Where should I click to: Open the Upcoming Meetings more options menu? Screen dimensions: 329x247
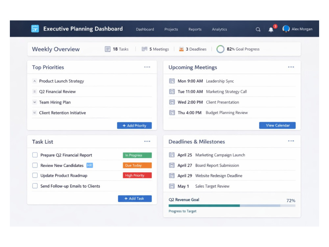click(291, 67)
